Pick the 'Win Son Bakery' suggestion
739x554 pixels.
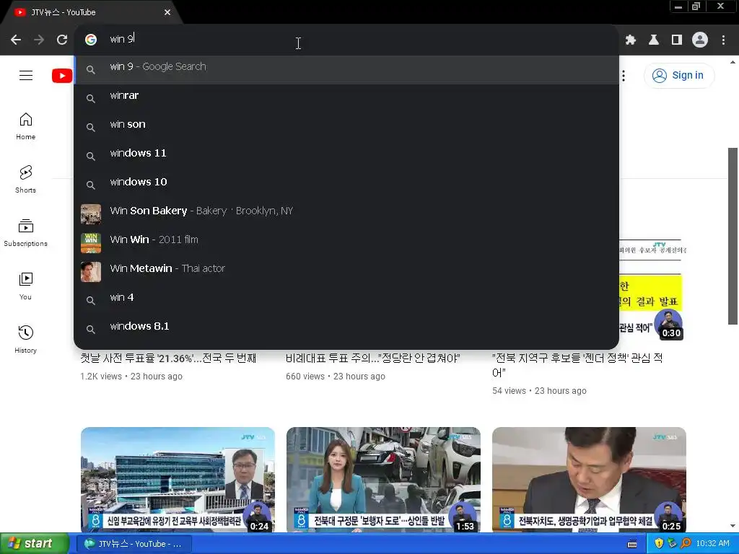[x=346, y=214]
